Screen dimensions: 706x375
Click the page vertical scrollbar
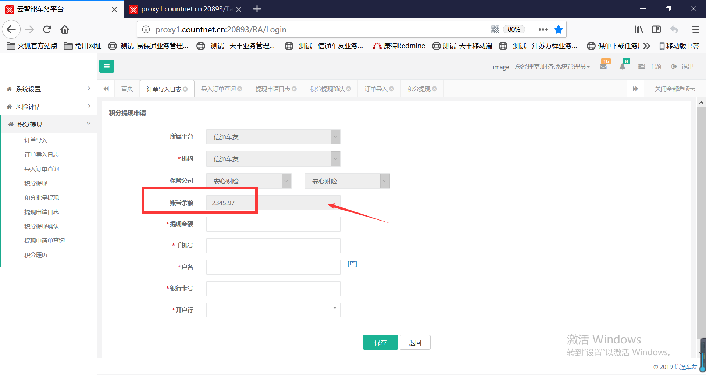(x=701, y=223)
